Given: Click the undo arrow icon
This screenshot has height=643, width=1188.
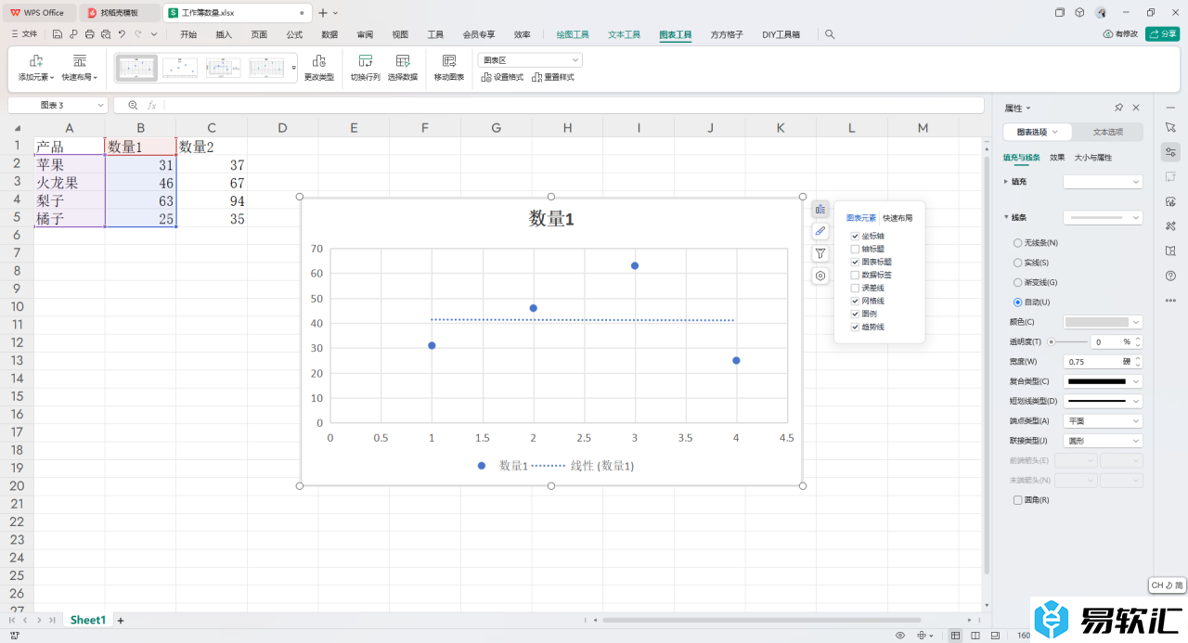Looking at the screenshot, I should (122, 34).
